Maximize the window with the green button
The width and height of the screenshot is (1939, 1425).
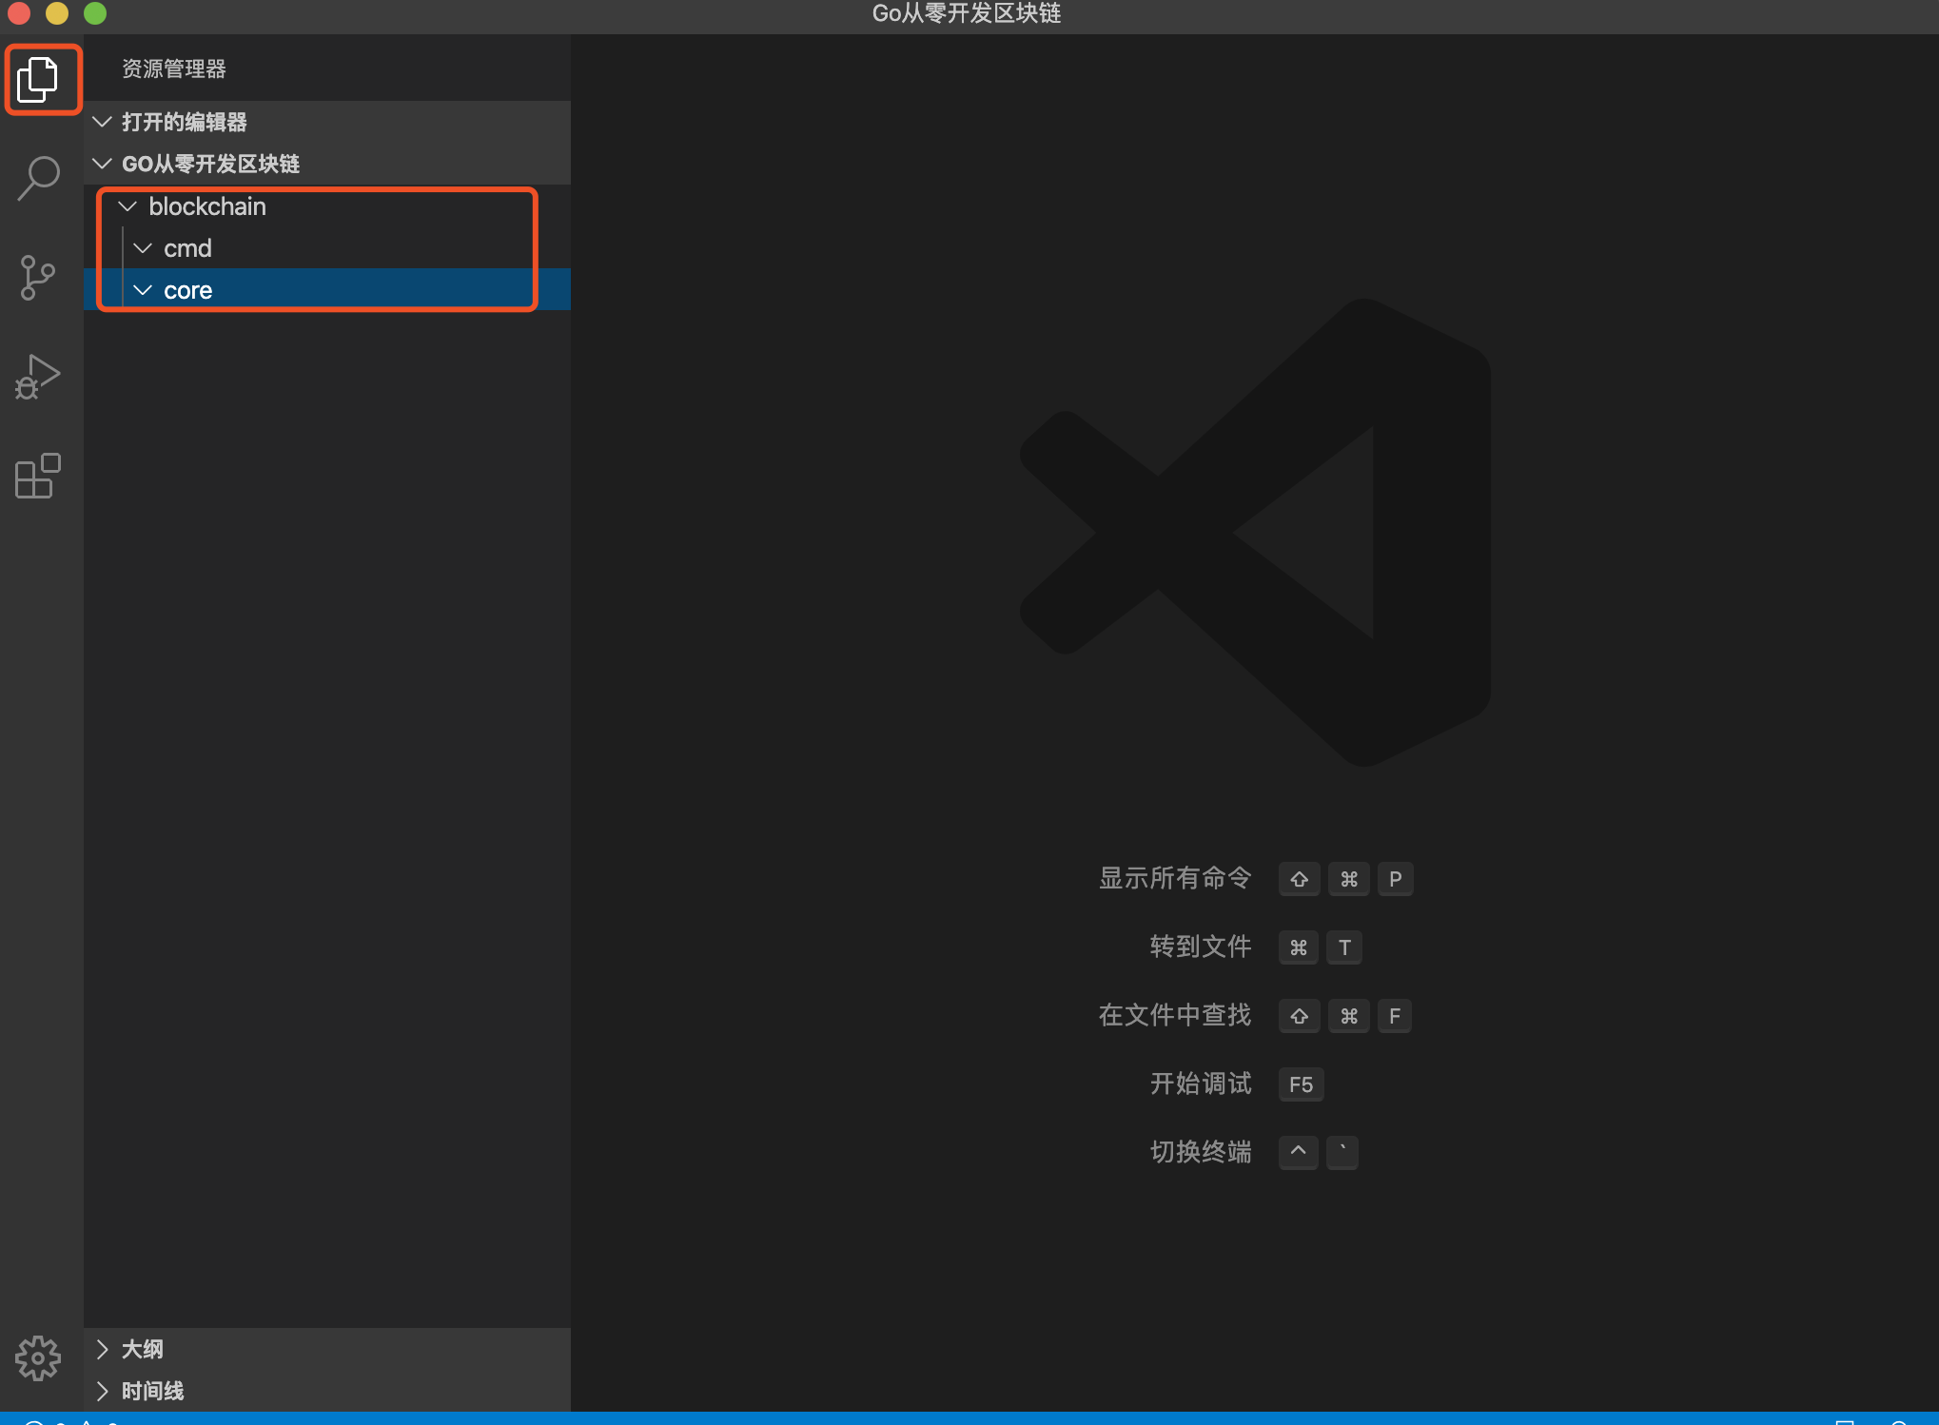95,13
